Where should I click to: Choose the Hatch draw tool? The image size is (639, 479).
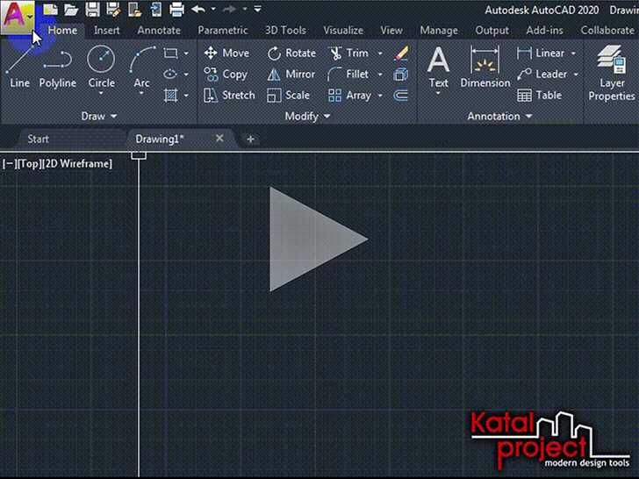pos(170,96)
